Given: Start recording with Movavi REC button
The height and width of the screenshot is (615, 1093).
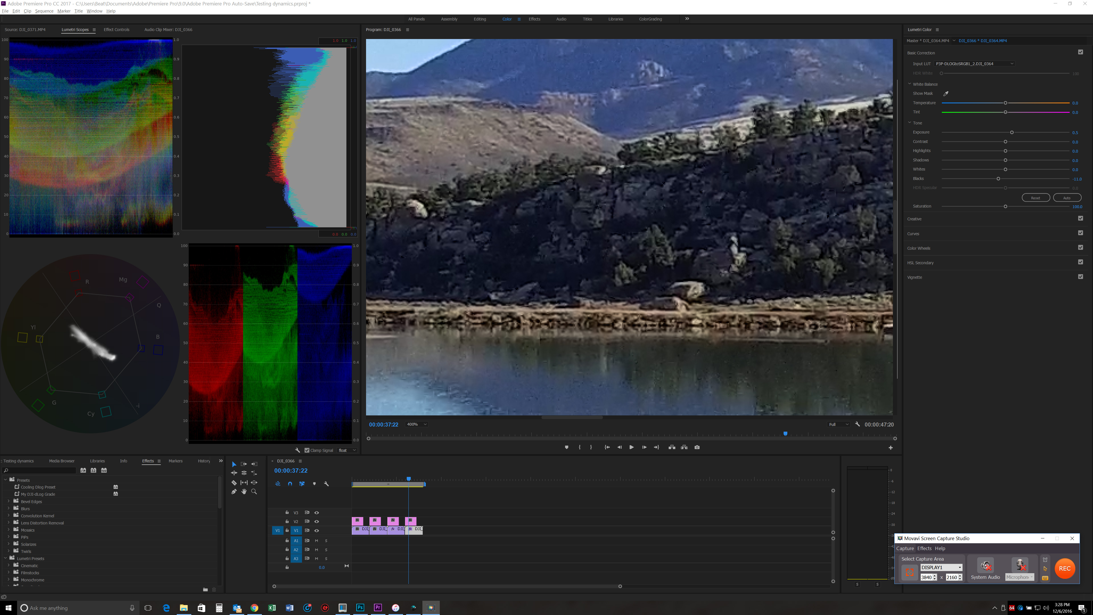Looking at the screenshot, I should pyautogui.click(x=1065, y=568).
